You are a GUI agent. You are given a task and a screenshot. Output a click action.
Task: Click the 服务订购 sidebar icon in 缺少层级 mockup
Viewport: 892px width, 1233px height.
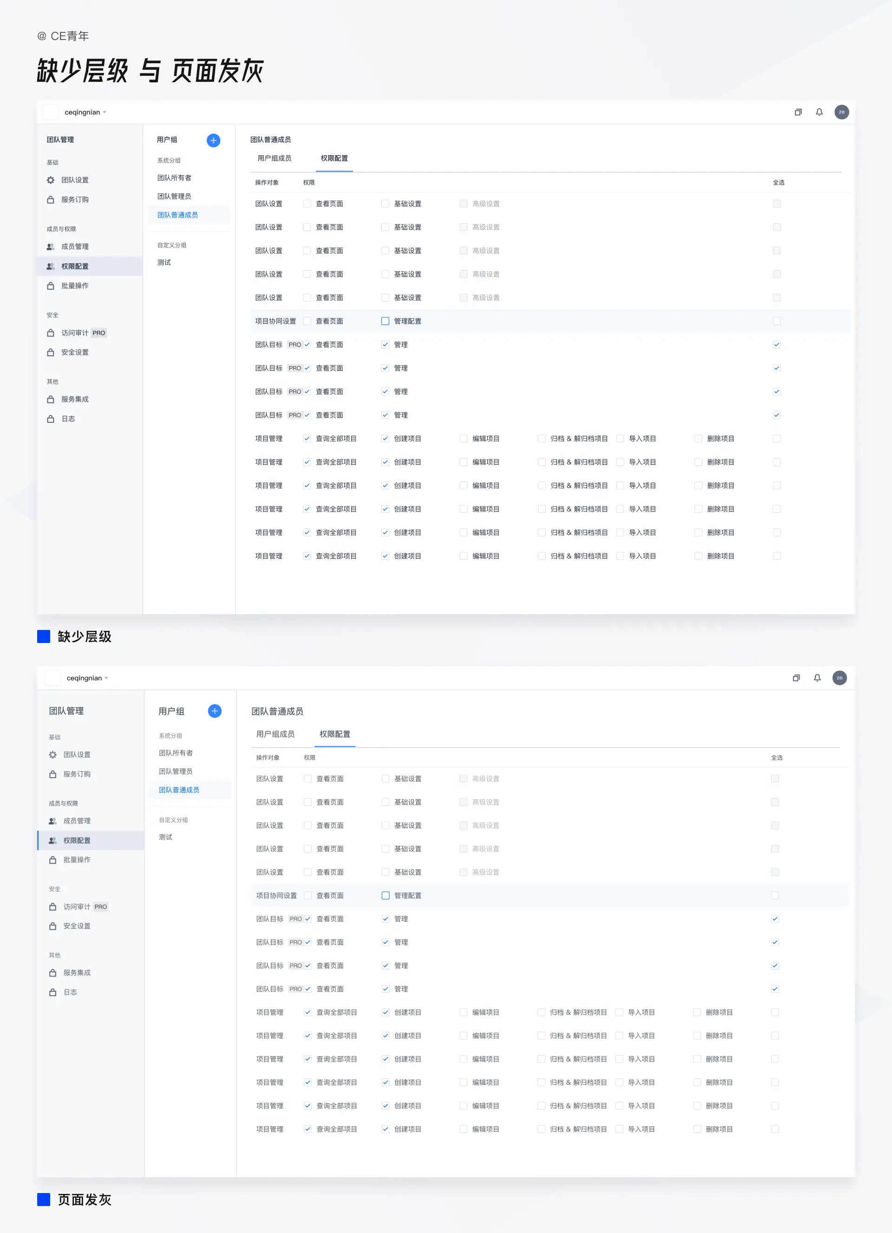pos(51,199)
